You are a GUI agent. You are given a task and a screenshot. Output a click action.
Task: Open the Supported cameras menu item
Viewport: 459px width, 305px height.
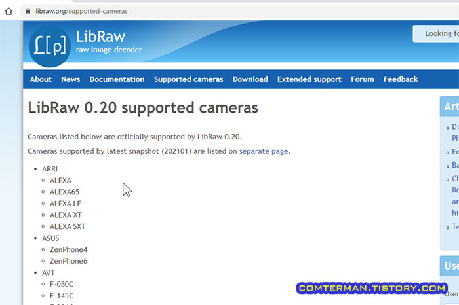point(189,79)
